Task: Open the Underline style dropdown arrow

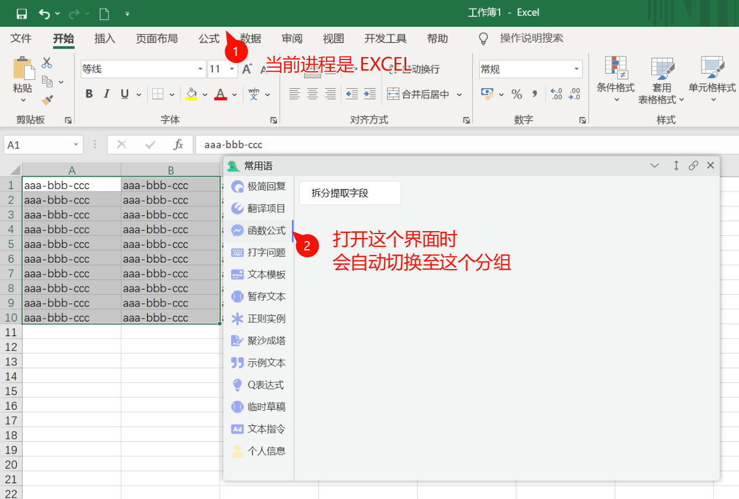Action: coord(139,95)
